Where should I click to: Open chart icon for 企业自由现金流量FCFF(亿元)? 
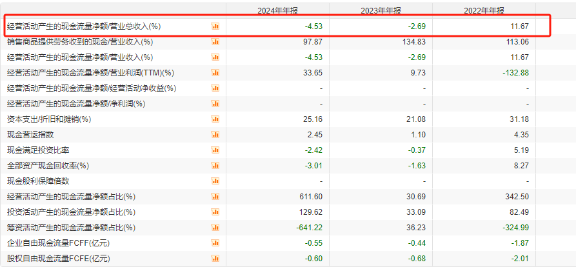click(215, 243)
